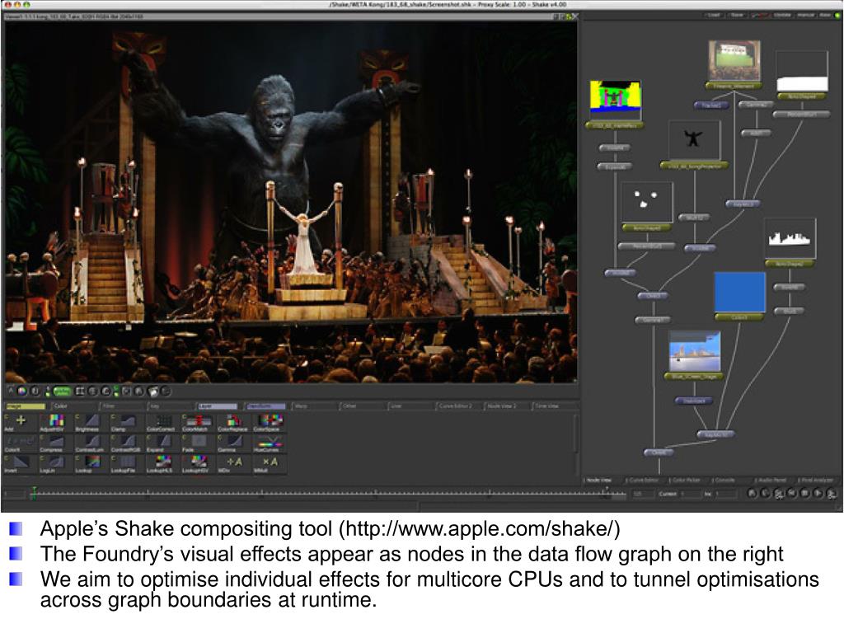Click the Update button
The image size is (844, 633).
point(781,15)
